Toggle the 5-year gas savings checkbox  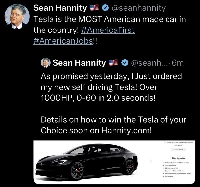[x=165, y=142]
